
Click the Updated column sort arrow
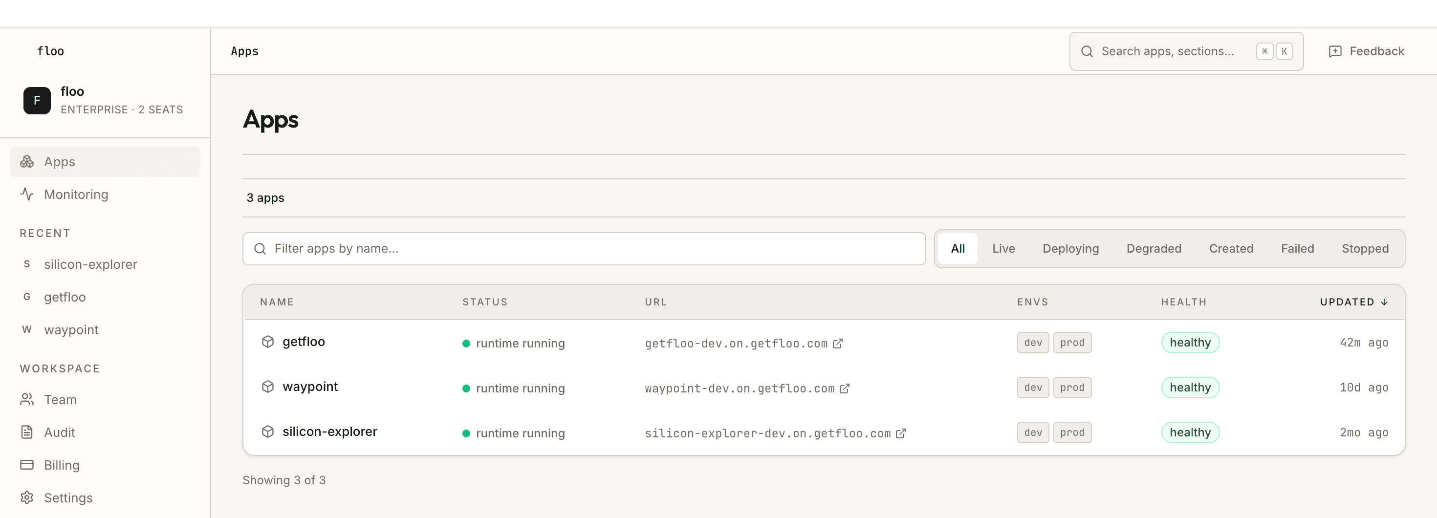1385,302
